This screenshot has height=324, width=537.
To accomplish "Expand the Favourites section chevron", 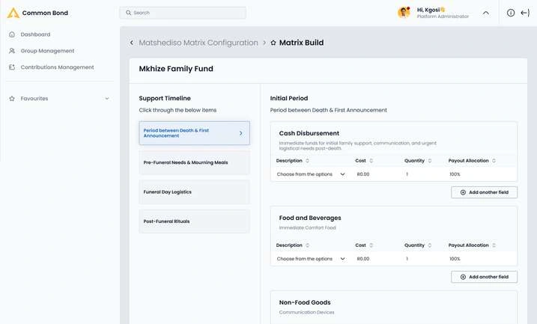I will pos(107,99).
